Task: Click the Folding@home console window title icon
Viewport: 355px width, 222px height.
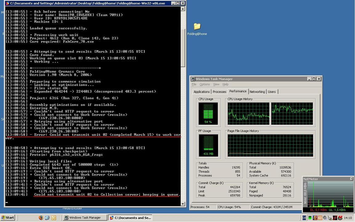Action: point(7,3)
